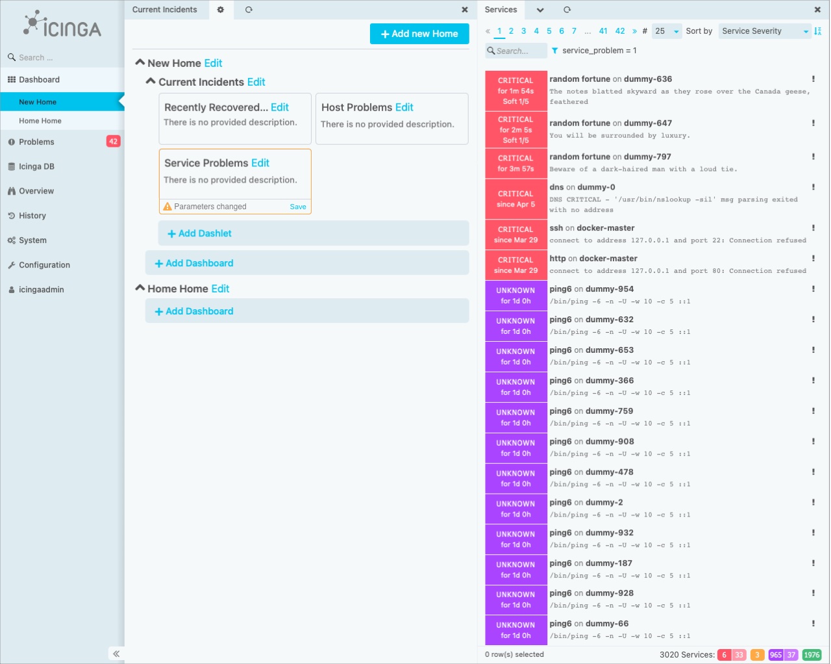This screenshot has width=831, height=664.
Task: Collapse the Home Home dashboard section
Action: coord(140,288)
